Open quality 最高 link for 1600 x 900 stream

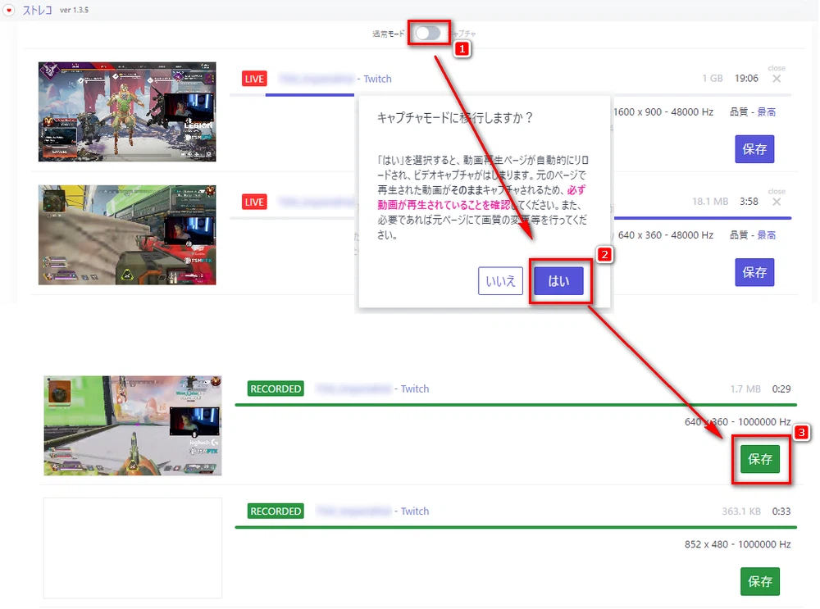click(x=766, y=111)
